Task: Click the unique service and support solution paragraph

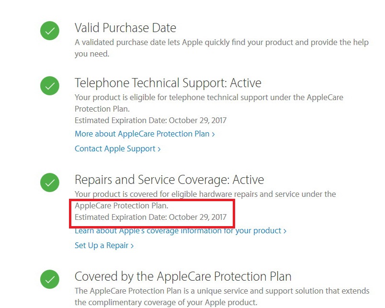Action: tap(222, 291)
